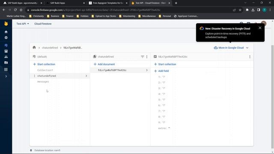Open Finance bookmarks folder

68,16
